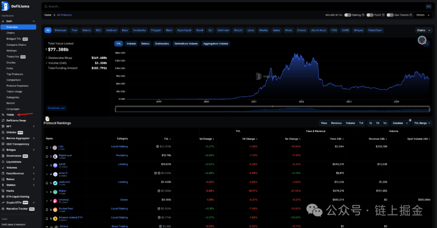Toggle Pool2 inclusion in TVL

point(370,15)
